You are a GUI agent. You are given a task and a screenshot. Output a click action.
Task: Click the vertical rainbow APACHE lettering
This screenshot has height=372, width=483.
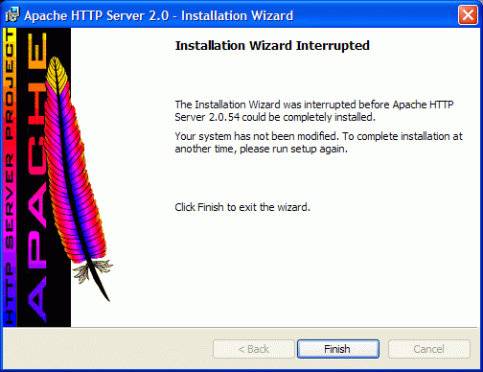pyautogui.click(x=37, y=177)
